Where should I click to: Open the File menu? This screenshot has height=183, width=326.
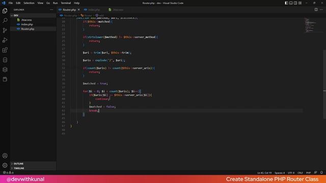(x=11, y=3)
